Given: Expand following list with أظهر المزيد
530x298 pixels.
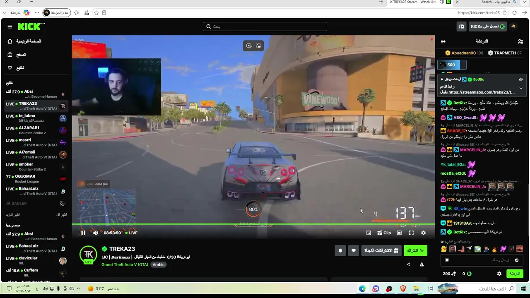Looking at the screenshot, I should (13, 215).
